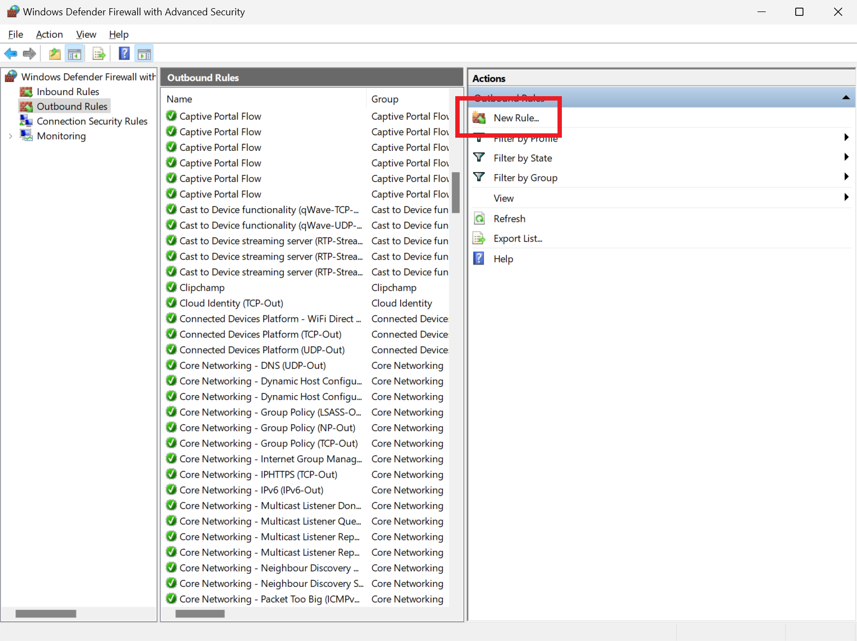Click the Export List toolbar icon

tap(99, 54)
